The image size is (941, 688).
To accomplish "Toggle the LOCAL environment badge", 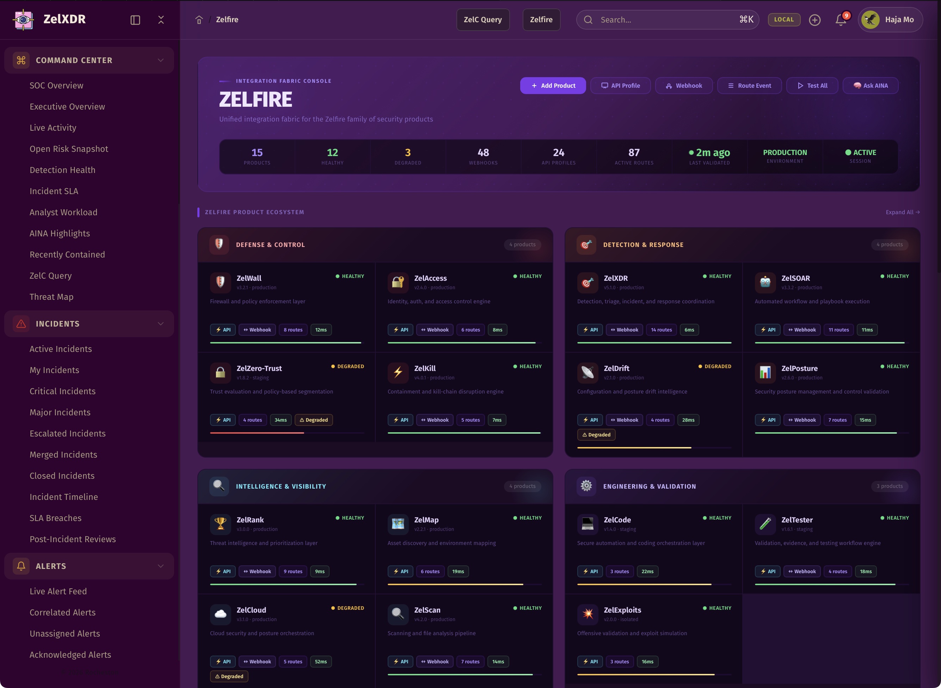I will click(783, 20).
